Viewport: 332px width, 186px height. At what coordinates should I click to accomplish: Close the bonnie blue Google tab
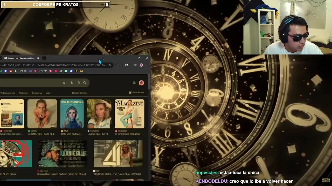38,58
